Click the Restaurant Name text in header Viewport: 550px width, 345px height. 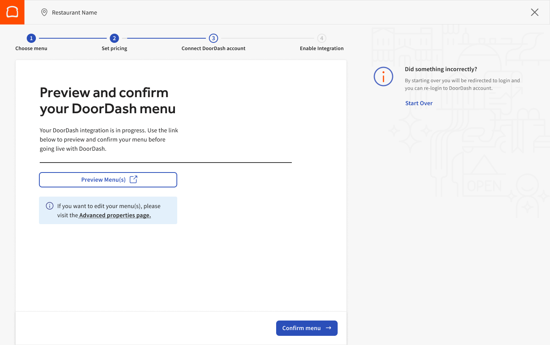(74, 13)
